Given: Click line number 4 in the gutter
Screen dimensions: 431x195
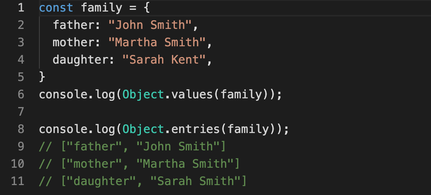Looking at the screenshot, I should click(21, 59).
